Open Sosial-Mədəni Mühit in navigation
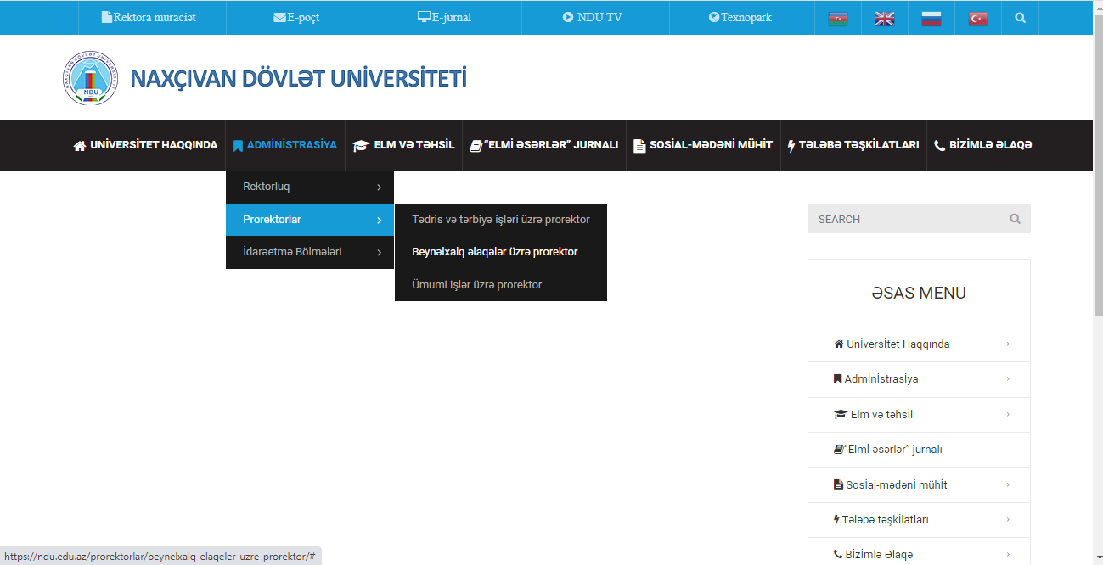 click(703, 145)
